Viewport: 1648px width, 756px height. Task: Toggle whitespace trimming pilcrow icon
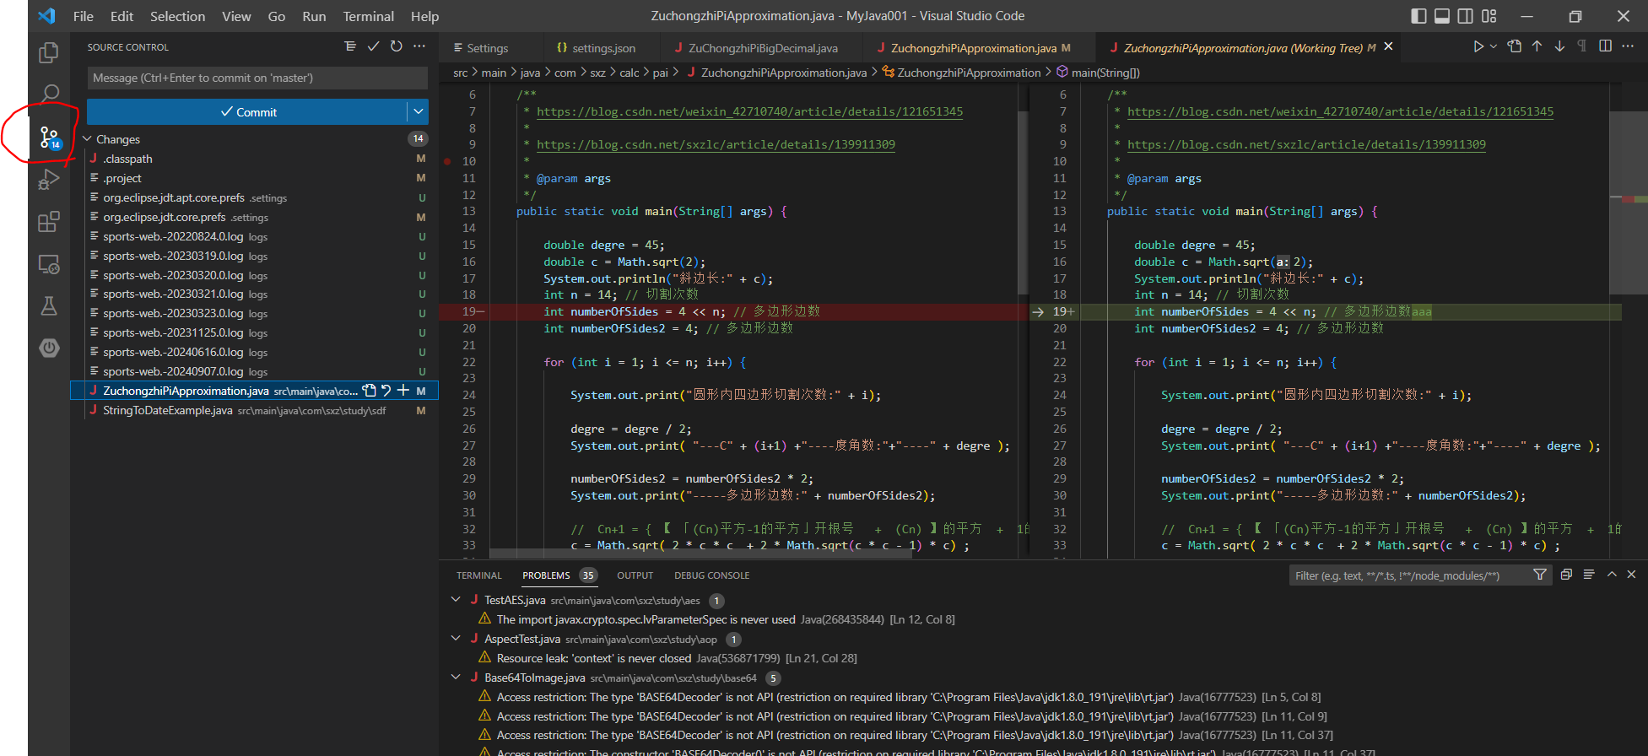tap(1582, 46)
